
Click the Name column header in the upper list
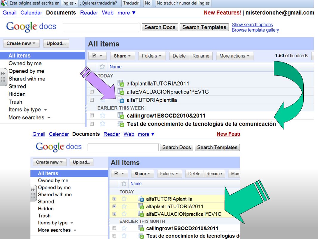[x=116, y=67]
